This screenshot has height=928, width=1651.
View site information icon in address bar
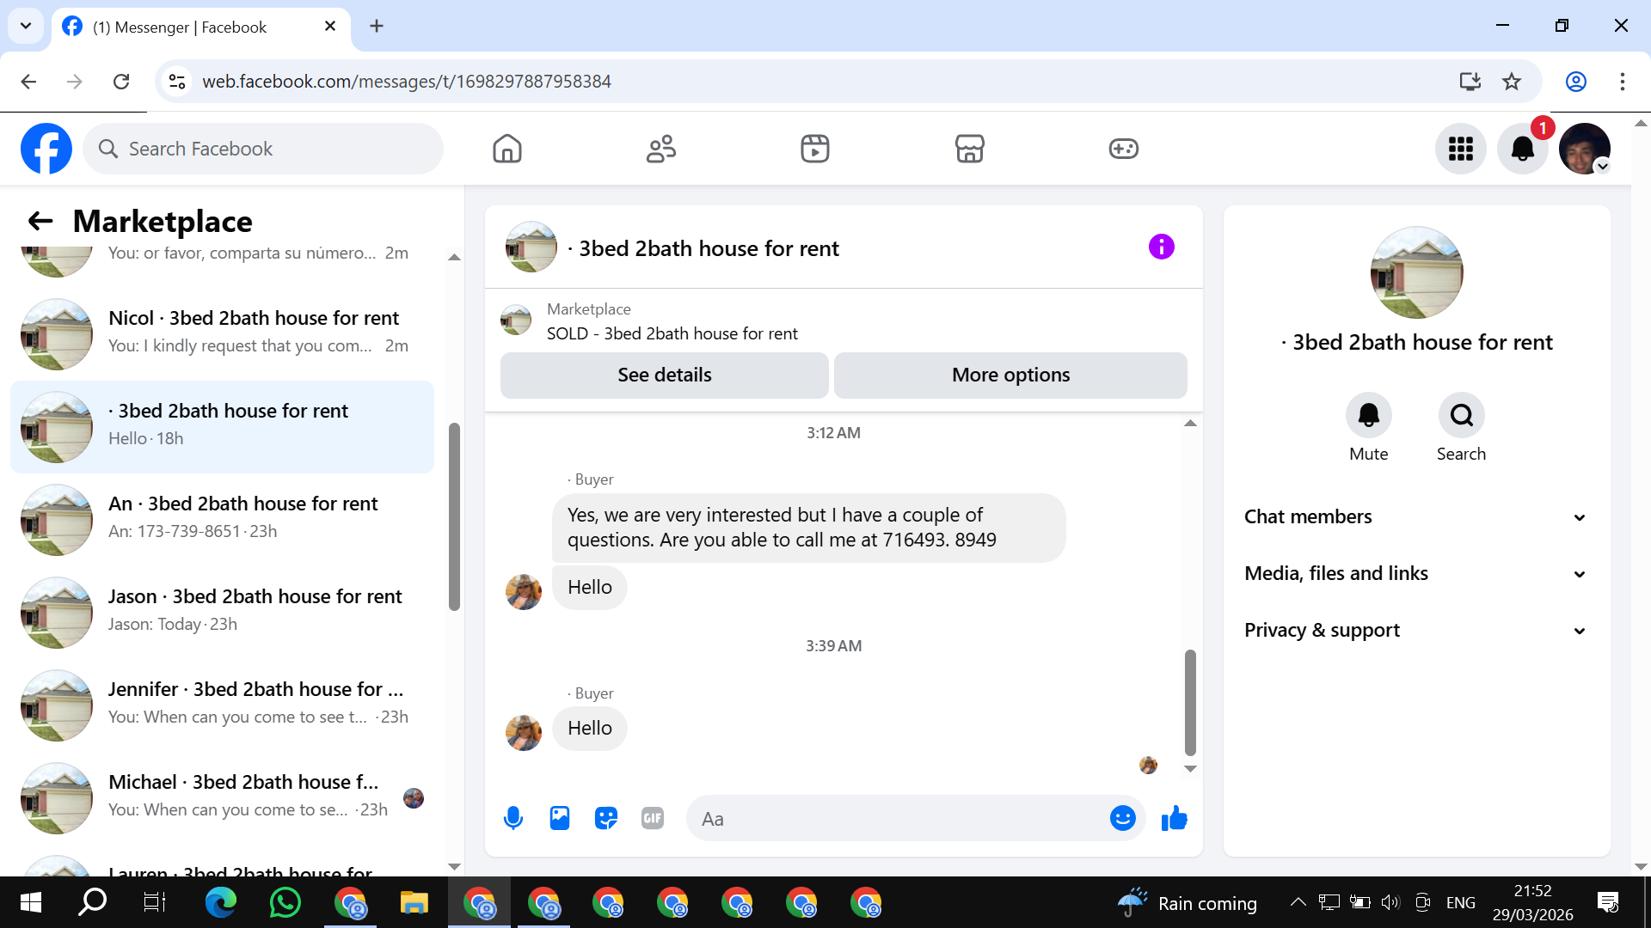point(177,82)
